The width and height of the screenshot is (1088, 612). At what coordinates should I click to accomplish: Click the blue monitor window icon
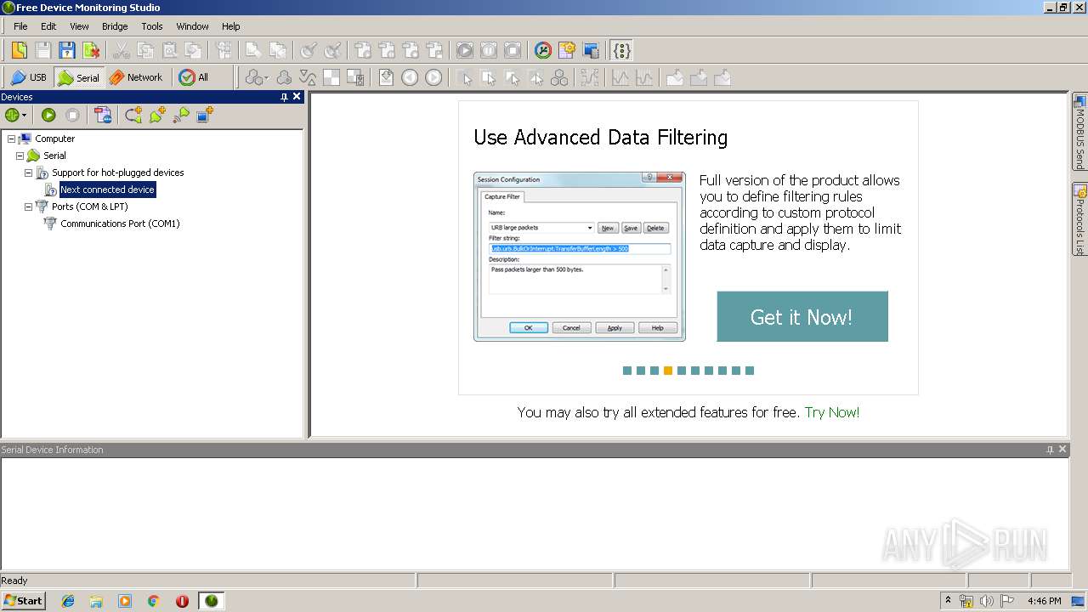point(591,50)
